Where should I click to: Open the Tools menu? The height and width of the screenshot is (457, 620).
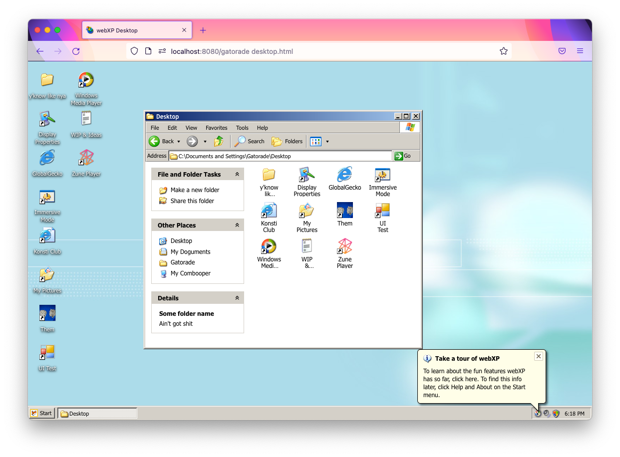tap(242, 128)
